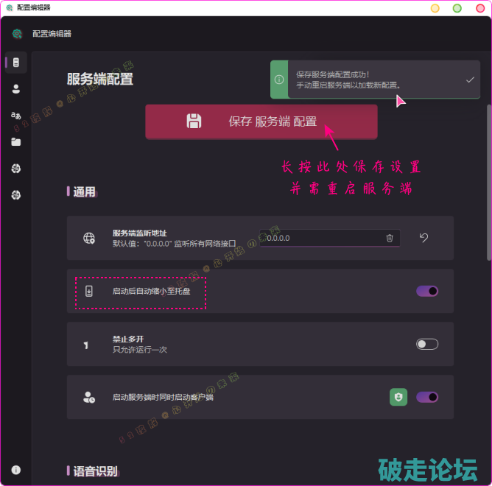Click the vertical scrollbar on the right
Image resolution: width=492 pixels, height=486 pixels.
coord(488,184)
